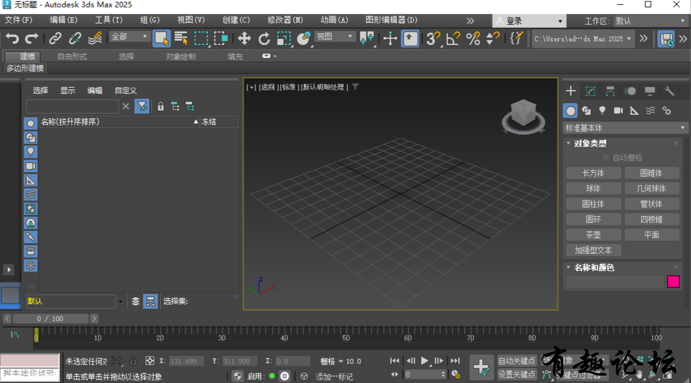Activate Select and Move tool
Screen dimensions: 691x383
244,39
